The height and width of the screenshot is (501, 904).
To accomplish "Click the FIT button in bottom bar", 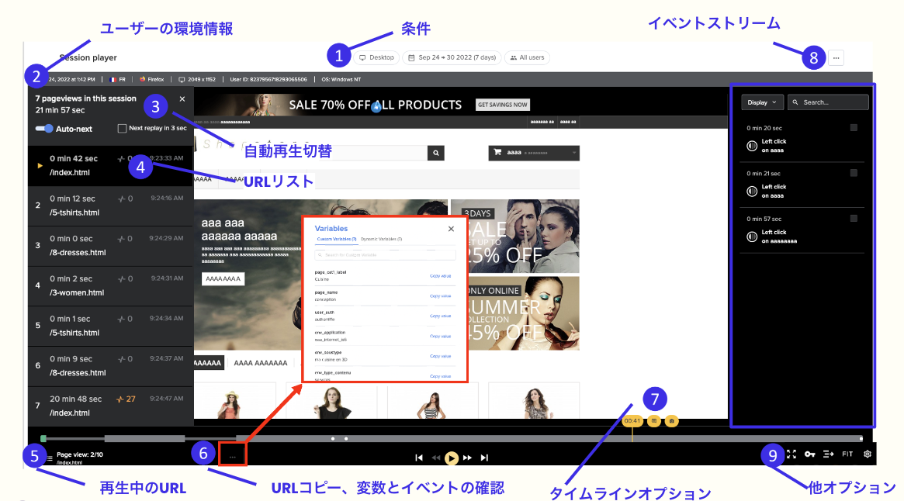I will click(x=847, y=454).
